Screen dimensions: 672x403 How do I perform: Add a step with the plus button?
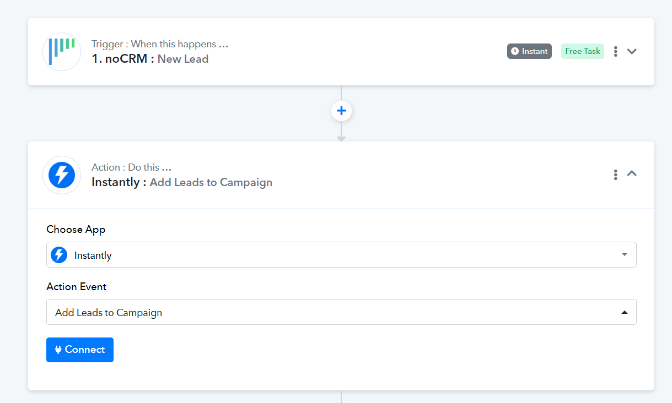[x=341, y=111]
